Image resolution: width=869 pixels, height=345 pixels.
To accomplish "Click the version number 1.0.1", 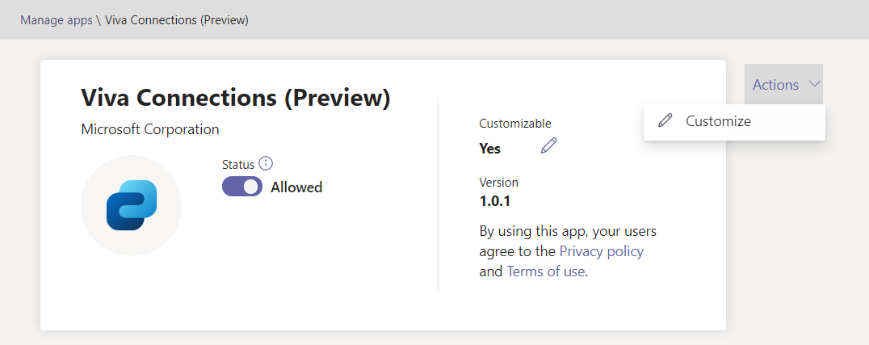I will pos(495,200).
